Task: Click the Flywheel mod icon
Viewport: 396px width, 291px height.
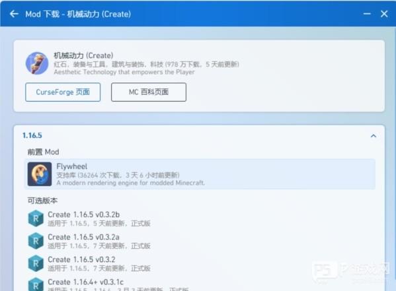Action: tap(40, 174)
